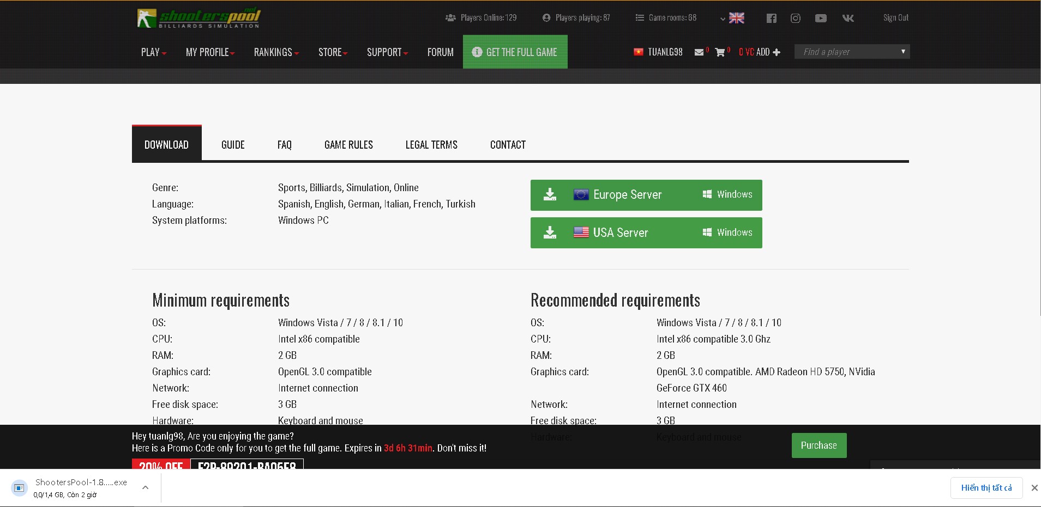The height and width of the screenshot is (507, 1041).
Task: Click the ShootersPool exe file icon
Action: [19, 488]
